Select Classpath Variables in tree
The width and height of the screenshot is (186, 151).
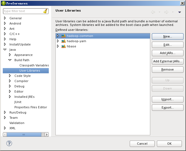tap(34, 65)
